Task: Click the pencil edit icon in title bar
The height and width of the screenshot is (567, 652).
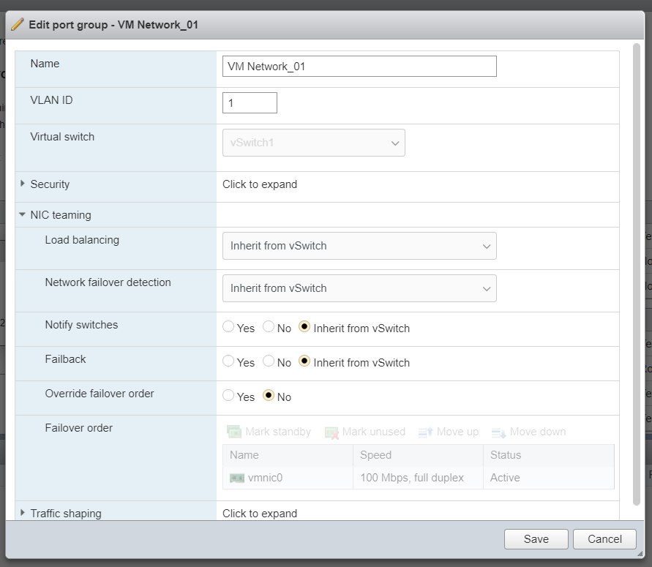Action: [18, 25]
